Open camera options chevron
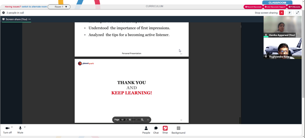Image resolution: width=305 pixels, height=138 pixels. point(12,127)
